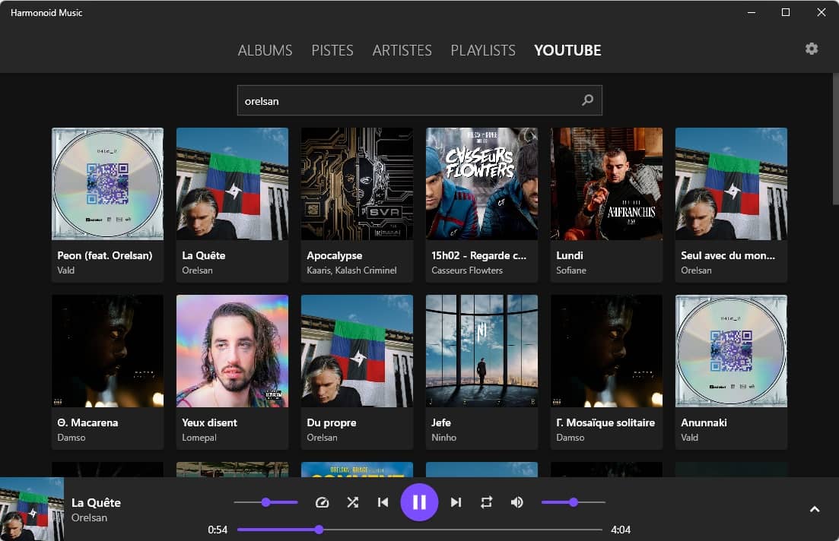
Task: Switch to the Albums tab
Action: pyautogui.click(x=265, y=50)
